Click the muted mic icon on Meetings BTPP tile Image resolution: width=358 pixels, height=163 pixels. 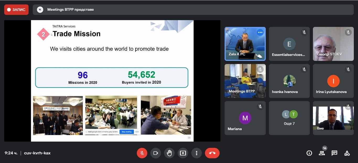tap(260, 69)
